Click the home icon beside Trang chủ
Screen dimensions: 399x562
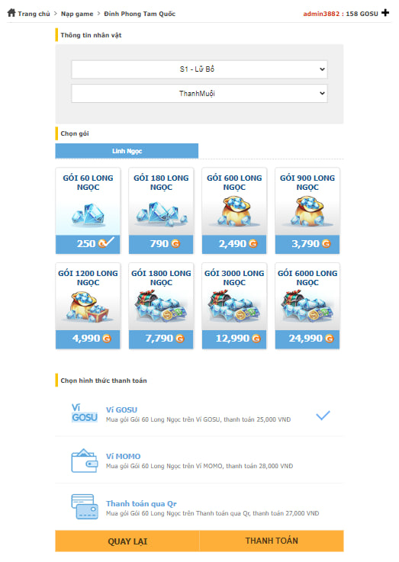point(11,13)
